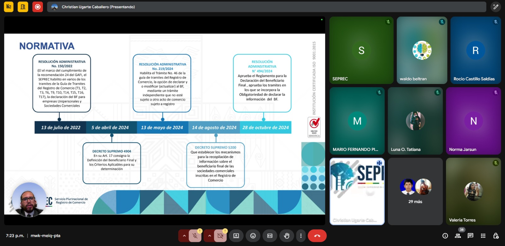Open the activities grid icon
Screen dimensions: 505x246
[483, 236]
